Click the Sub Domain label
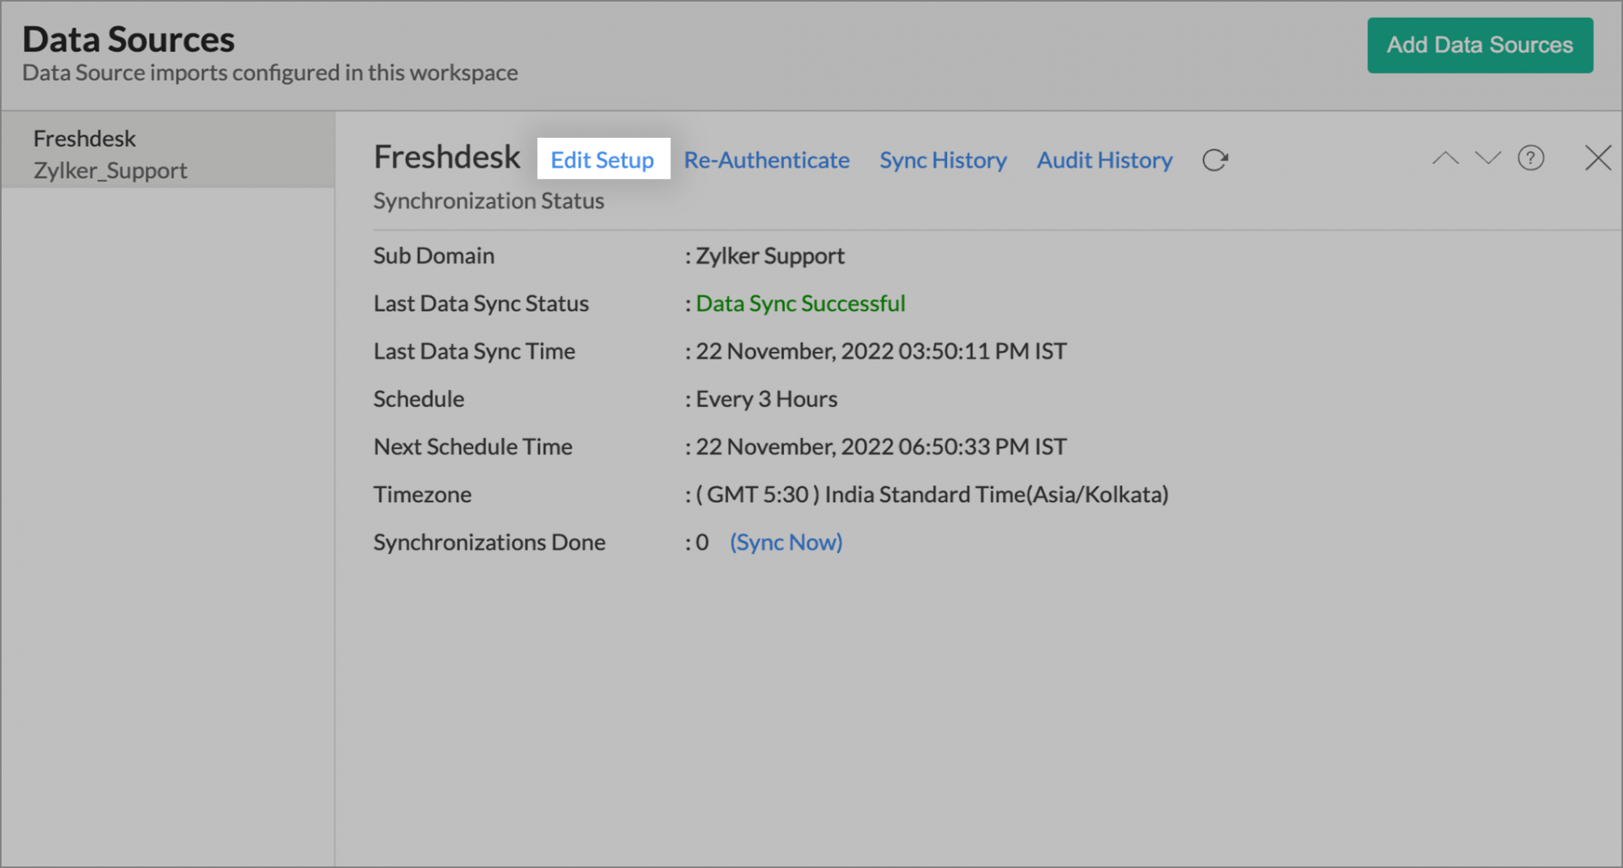Screen dimensions: 1623x868 click(x=433, y=256)
